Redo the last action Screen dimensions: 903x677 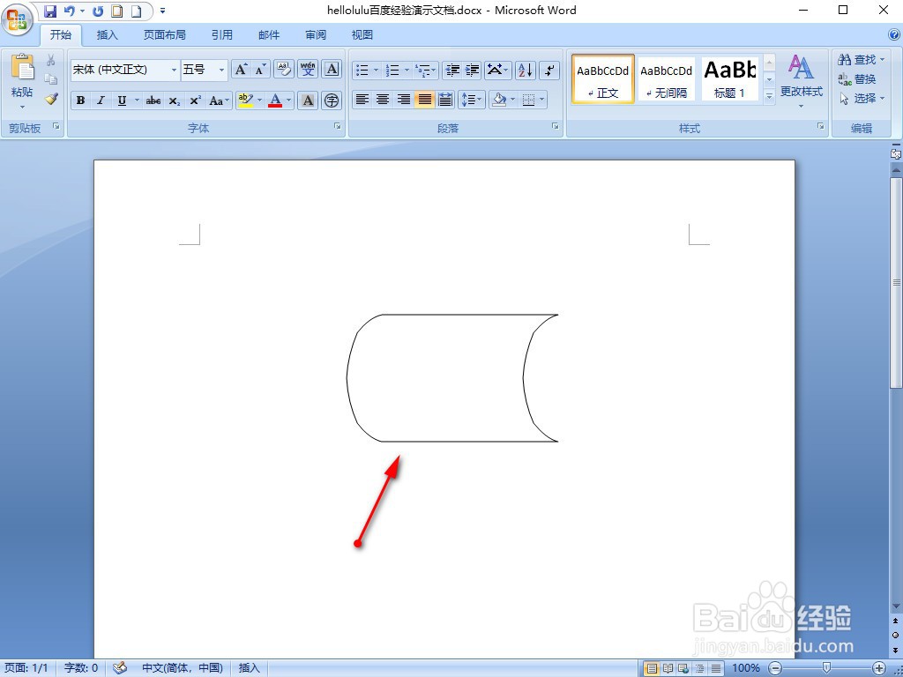click(x=98, y=11)
